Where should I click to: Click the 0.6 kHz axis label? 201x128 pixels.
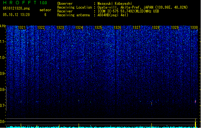[3, 122]
